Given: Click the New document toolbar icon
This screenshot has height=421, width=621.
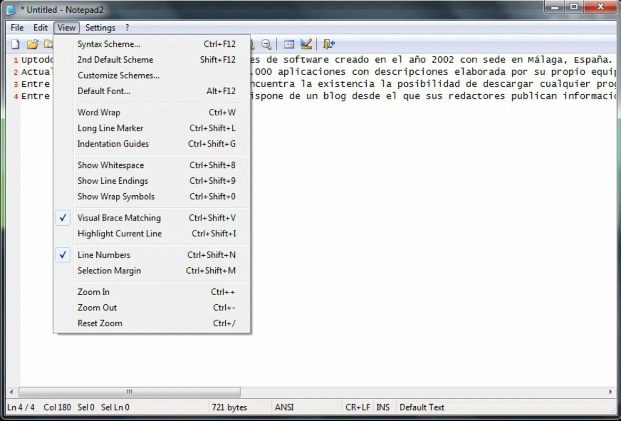Looking at the screenshot, I should tap(15, 44).
